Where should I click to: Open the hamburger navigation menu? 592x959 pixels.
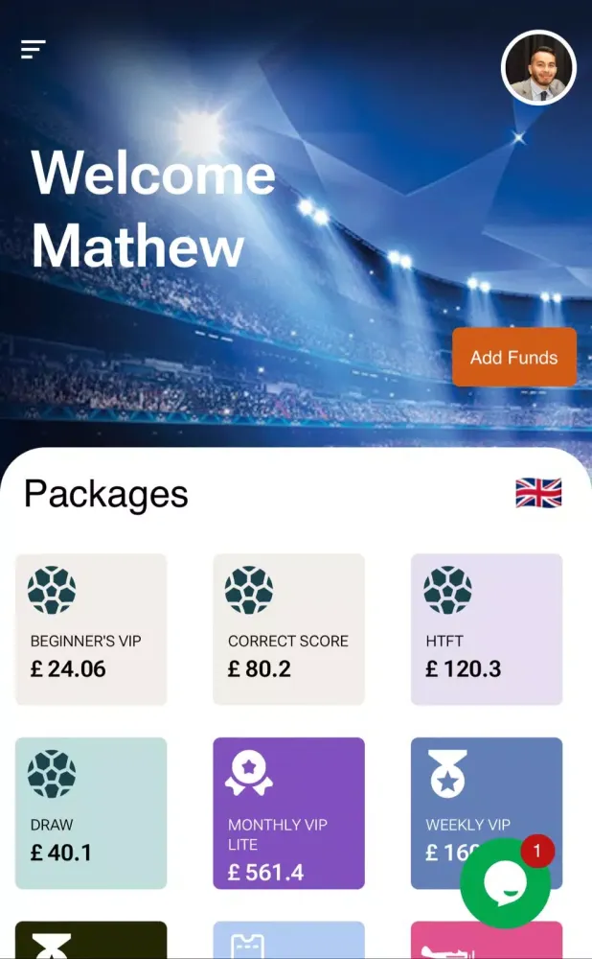[34, 49]
